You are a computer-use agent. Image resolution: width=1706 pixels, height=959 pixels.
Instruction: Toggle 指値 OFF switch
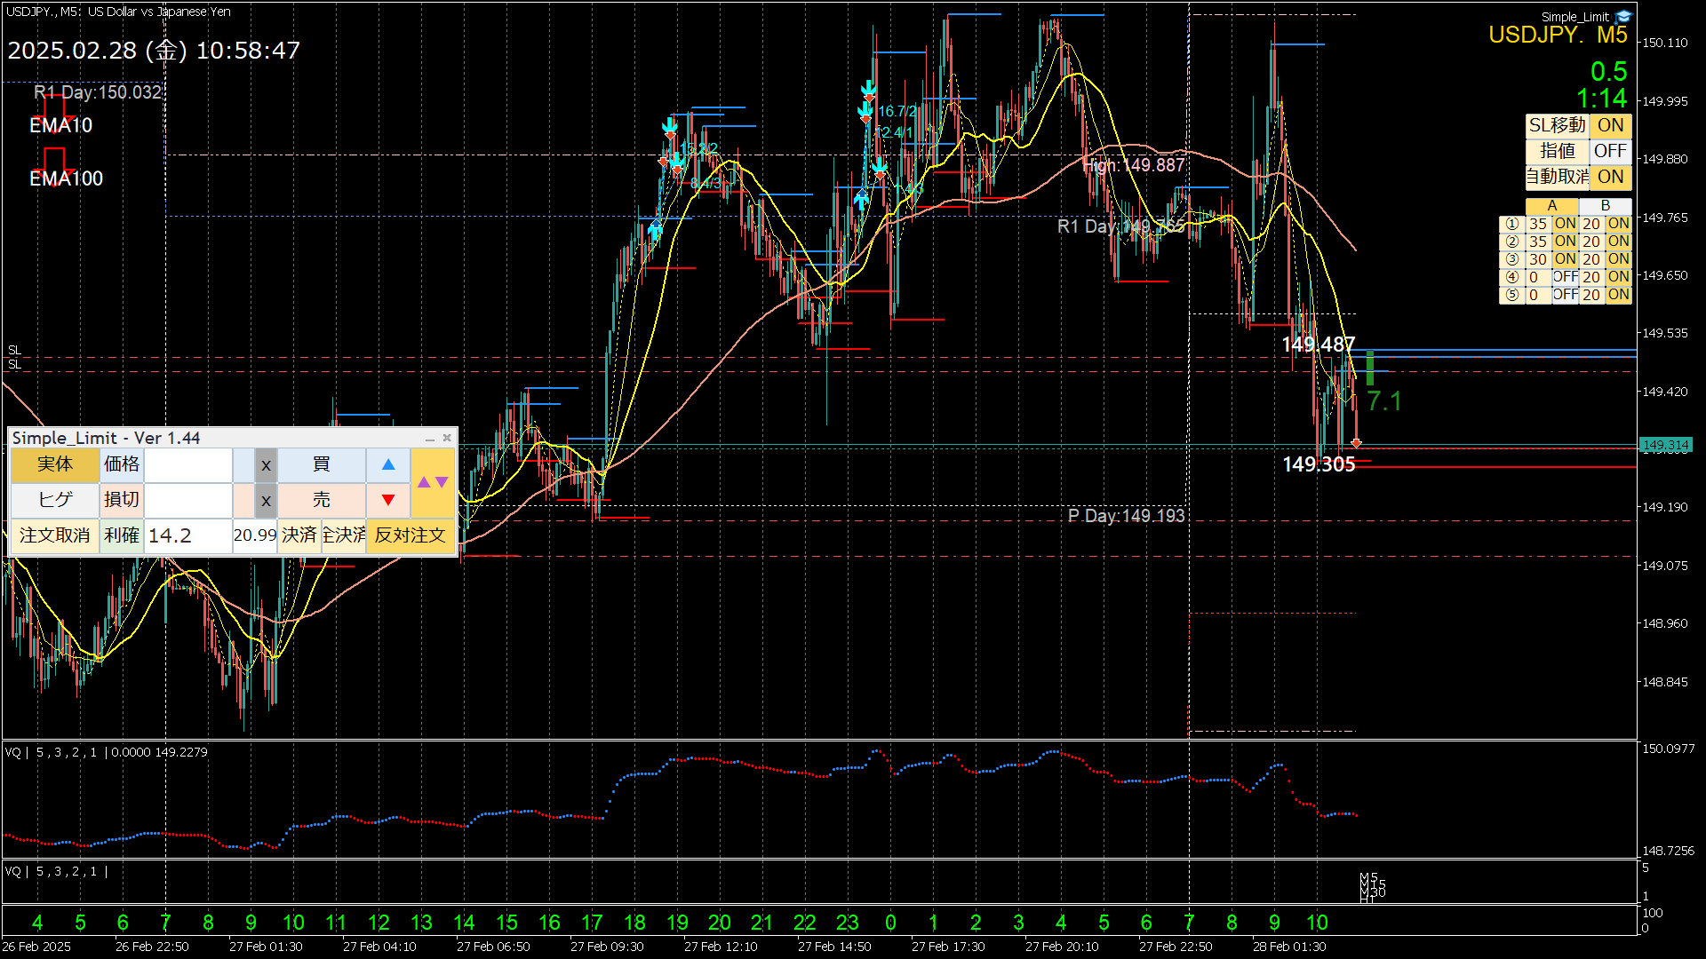1610,151
